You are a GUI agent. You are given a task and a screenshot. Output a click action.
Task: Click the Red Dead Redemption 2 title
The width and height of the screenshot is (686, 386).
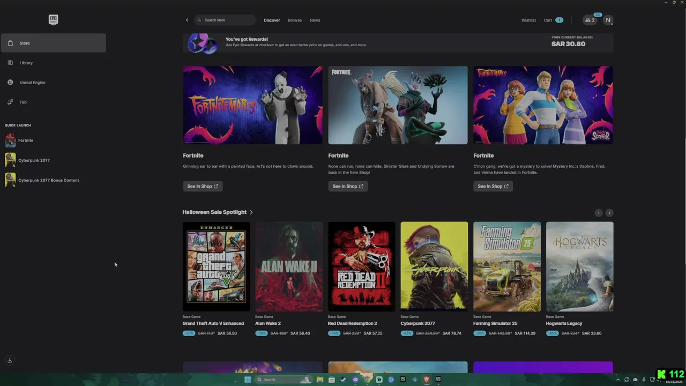coord(353,323)
